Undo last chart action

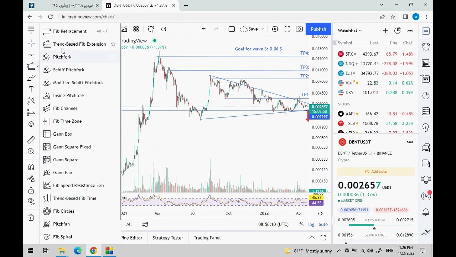point(204,29)
